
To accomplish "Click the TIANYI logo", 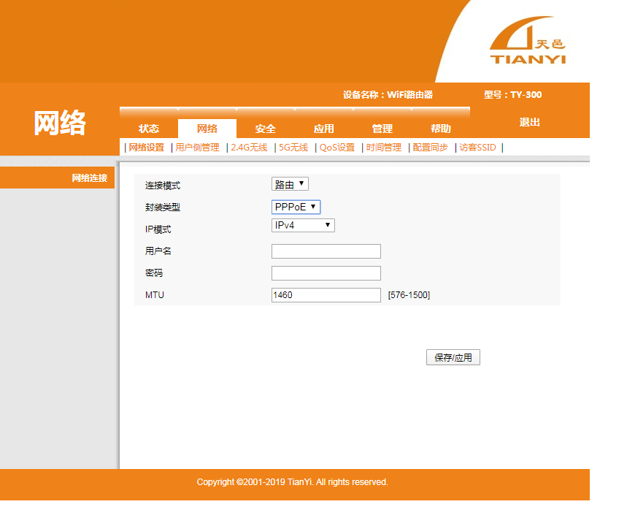I will coord(528,40).
